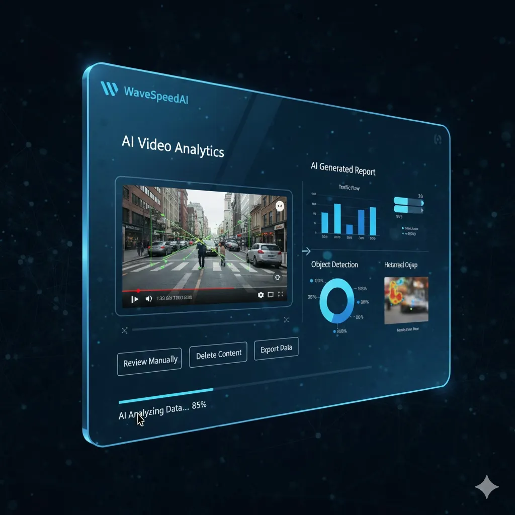Click the red video progress bar scrubber
The height and width of the screenshot is (515, 515).
[138, 291]
